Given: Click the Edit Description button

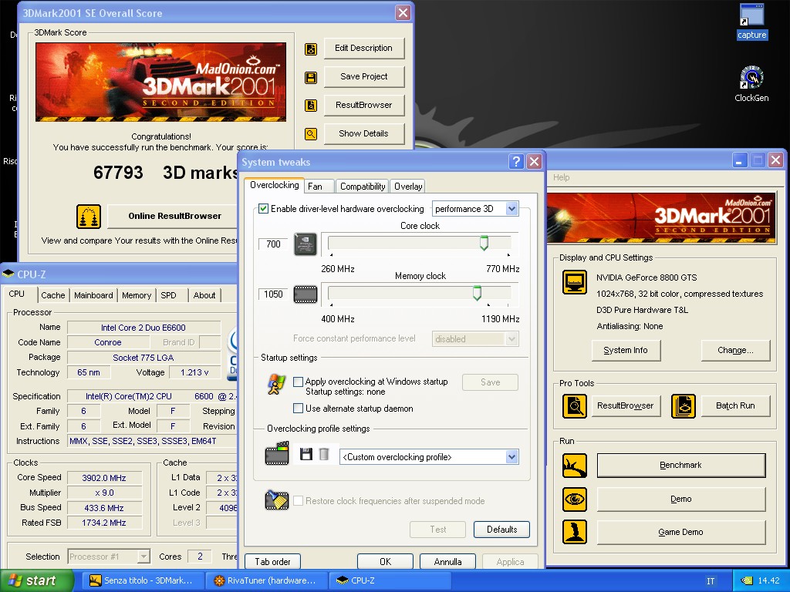Looking at the screenshot, I should point(364,48).
